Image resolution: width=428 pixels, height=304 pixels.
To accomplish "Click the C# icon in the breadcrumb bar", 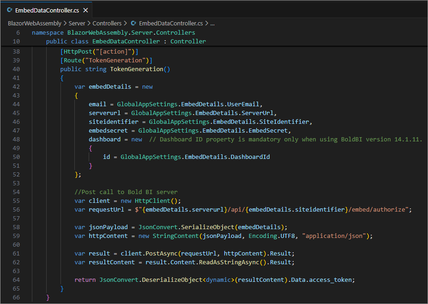I will tap(134, 23).
